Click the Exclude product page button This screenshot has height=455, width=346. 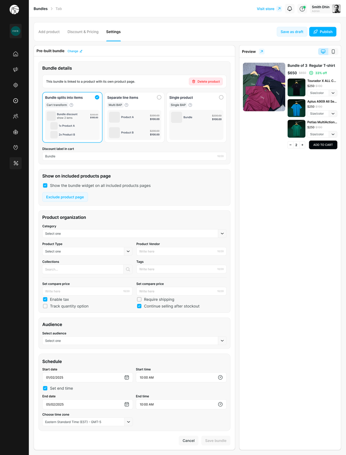pyautogui.click(x=65, y=197)
